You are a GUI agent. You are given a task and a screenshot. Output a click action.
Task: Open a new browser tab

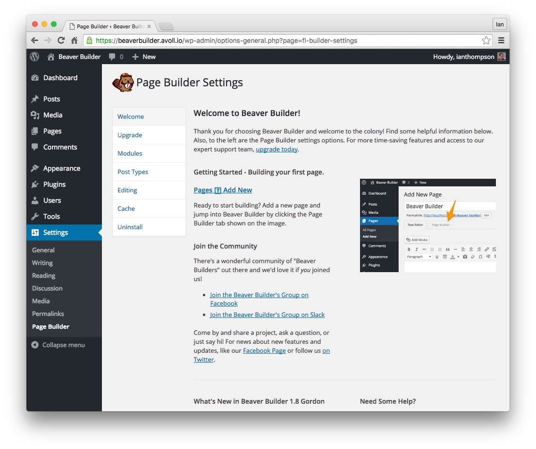(x=166, y=26)
